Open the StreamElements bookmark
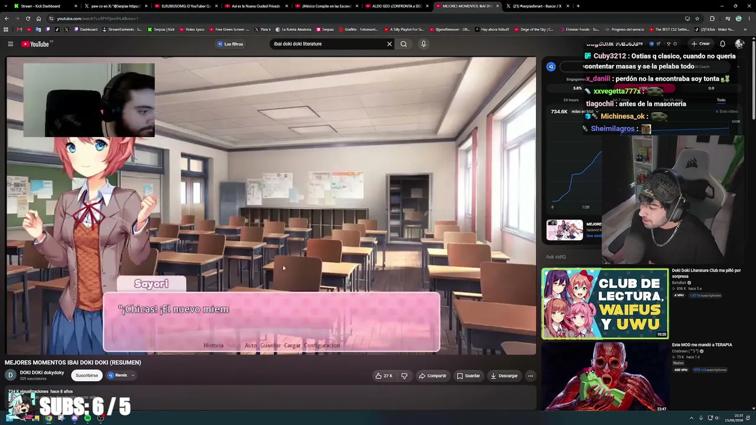Screen dimensions: 756x425 pyautogui.click(x=122, y=30)
